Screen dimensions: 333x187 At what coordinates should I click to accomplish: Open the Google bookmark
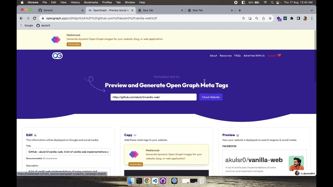click(27, 25)
